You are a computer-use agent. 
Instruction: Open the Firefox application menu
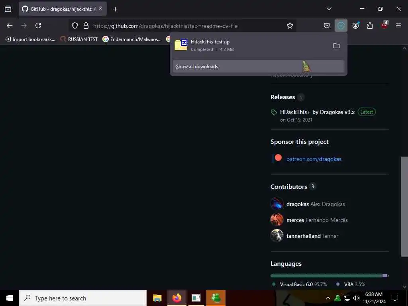click(398, 25)
